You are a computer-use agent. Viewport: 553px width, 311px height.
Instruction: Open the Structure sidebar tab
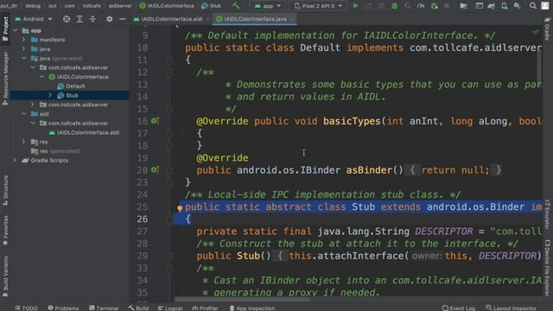click(x=5, y=190)
